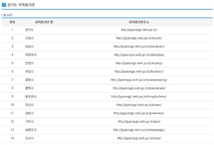Click the 지역워크넷 명 column header
This screenshot has height=145, width=214.
pos(44,22)
